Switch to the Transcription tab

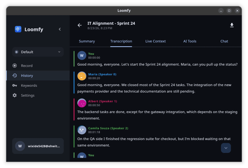[121, 41]
